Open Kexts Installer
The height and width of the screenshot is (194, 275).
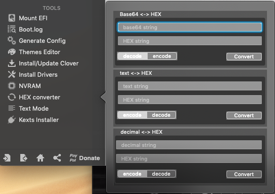coord(39,120)
